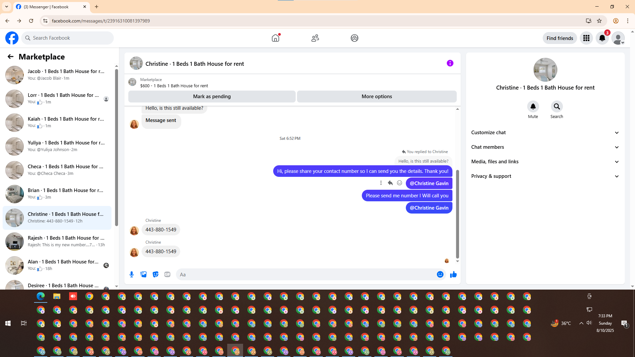
Task: Open the sticker picker icon
Action: [155, 274]
